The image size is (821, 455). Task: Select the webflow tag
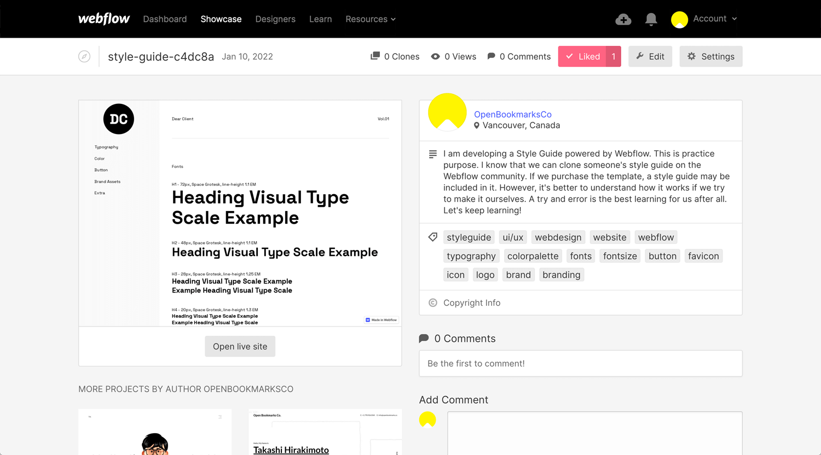point(656,237)
